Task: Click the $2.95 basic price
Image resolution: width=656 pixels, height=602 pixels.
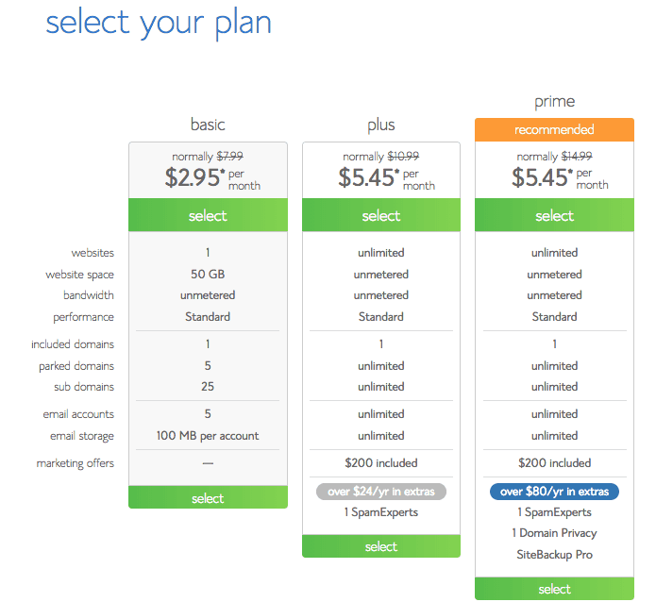Action: point(195,177)
